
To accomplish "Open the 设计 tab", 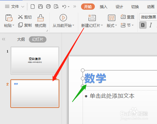I will [119, 7].
